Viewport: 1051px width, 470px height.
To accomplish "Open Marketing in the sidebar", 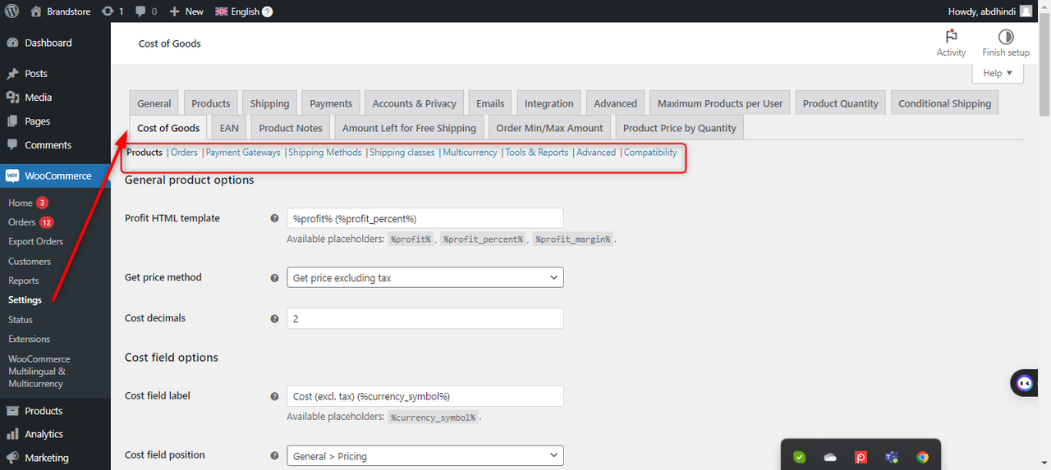I will pos(55,458).
